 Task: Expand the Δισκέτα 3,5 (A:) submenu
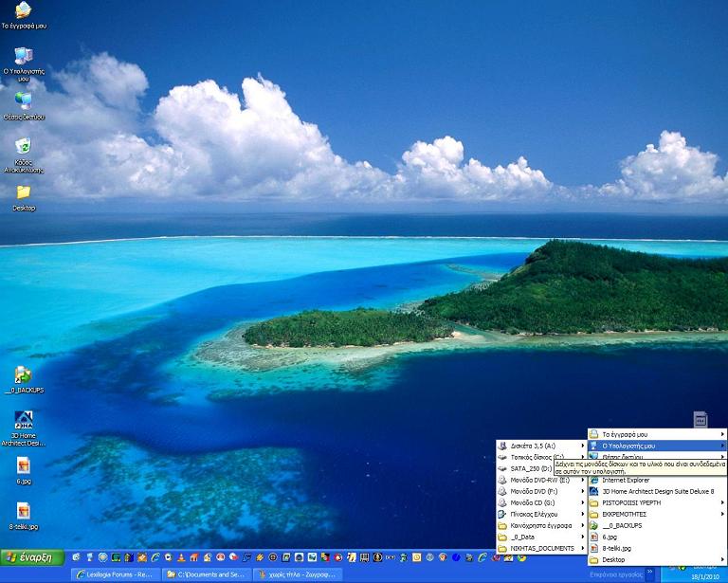[541, 446]
